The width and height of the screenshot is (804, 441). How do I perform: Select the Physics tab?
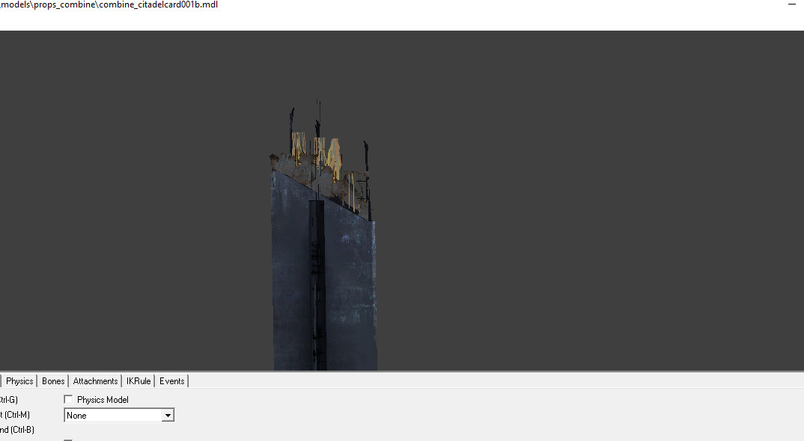tap(19, 380)
